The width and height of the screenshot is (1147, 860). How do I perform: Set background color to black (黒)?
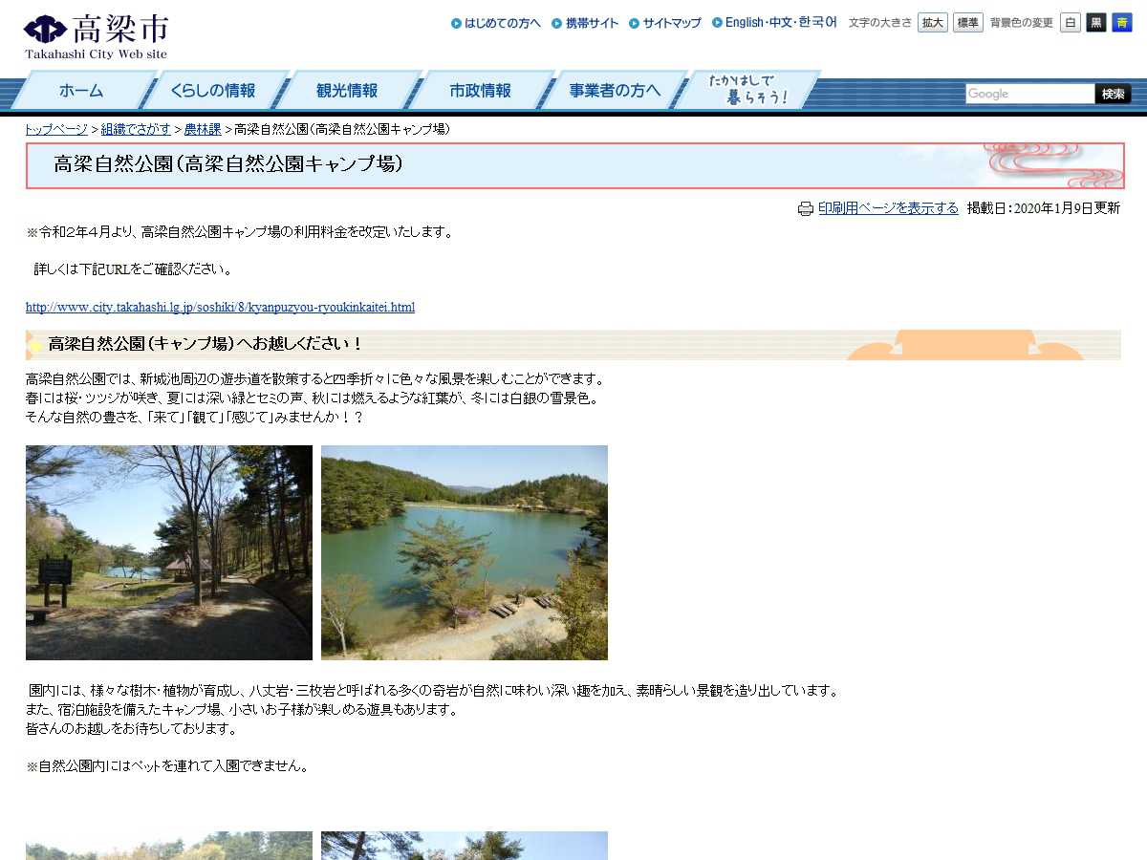[1096, 23]
